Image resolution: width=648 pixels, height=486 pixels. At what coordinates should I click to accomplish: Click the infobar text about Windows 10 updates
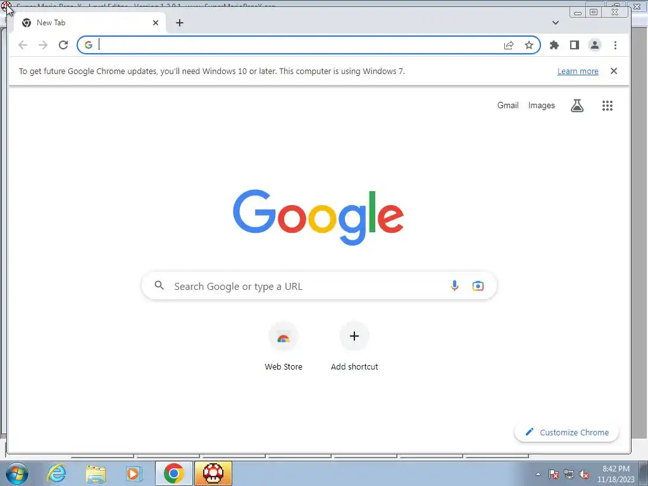pyautogui.click(x=212, y=71)
